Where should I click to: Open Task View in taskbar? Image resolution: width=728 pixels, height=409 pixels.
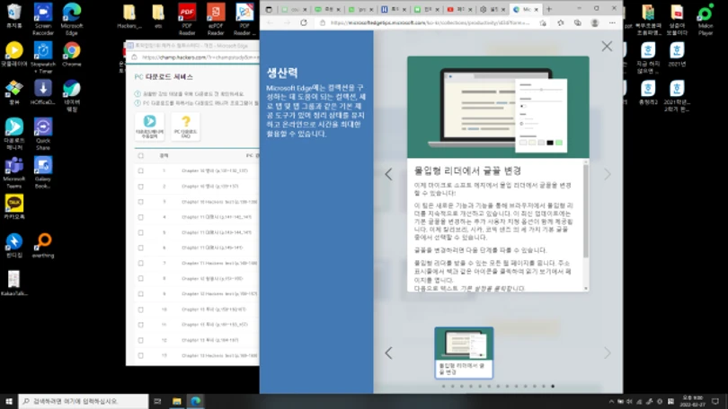(157, 401)
